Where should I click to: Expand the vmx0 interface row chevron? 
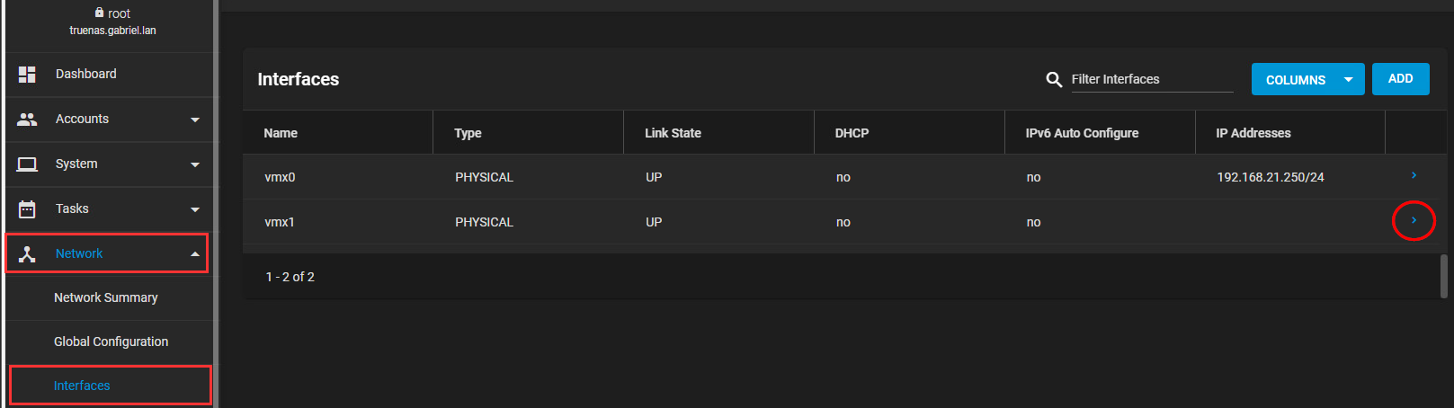click(x=1414, y=176)
